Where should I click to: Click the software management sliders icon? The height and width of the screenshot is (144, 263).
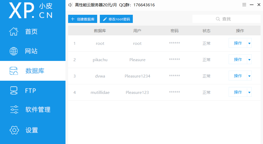(14, 110)
